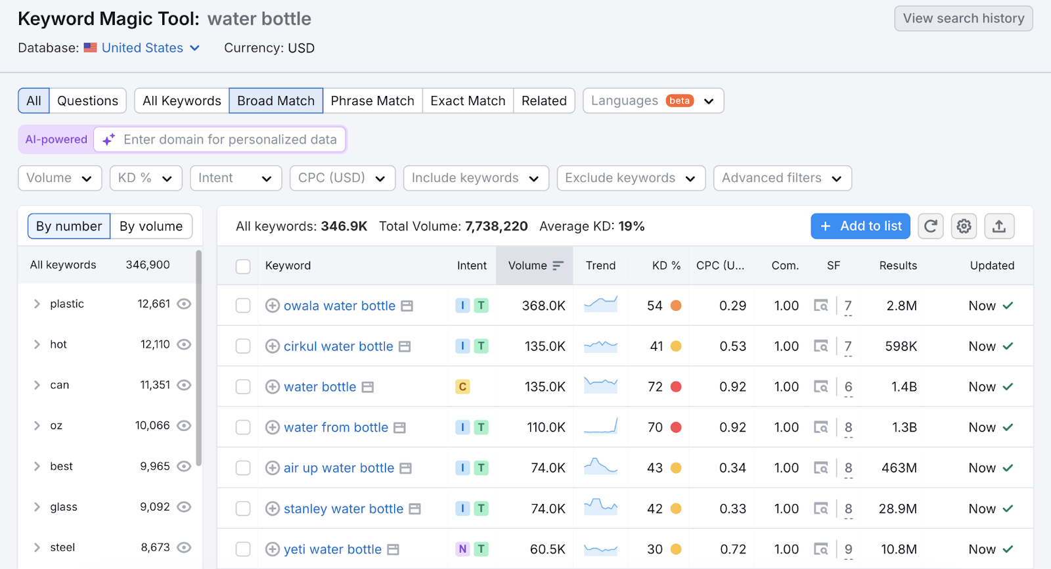
Task: Click plus icon beside water from bottle
Action: 273,428
